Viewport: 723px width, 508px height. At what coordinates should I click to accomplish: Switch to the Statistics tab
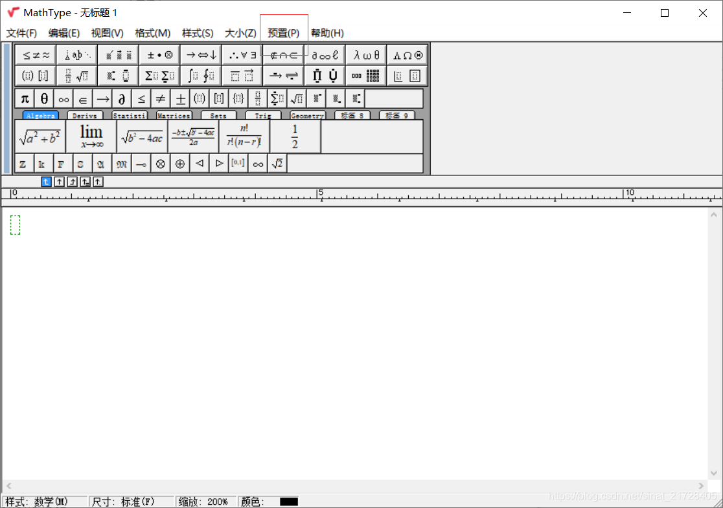(x=130, y=116)
